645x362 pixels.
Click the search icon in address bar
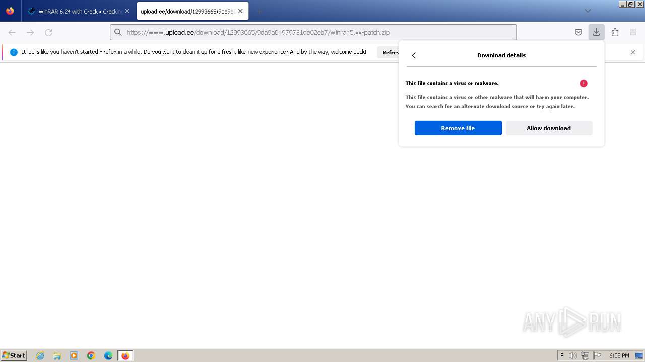click(118, 32)
